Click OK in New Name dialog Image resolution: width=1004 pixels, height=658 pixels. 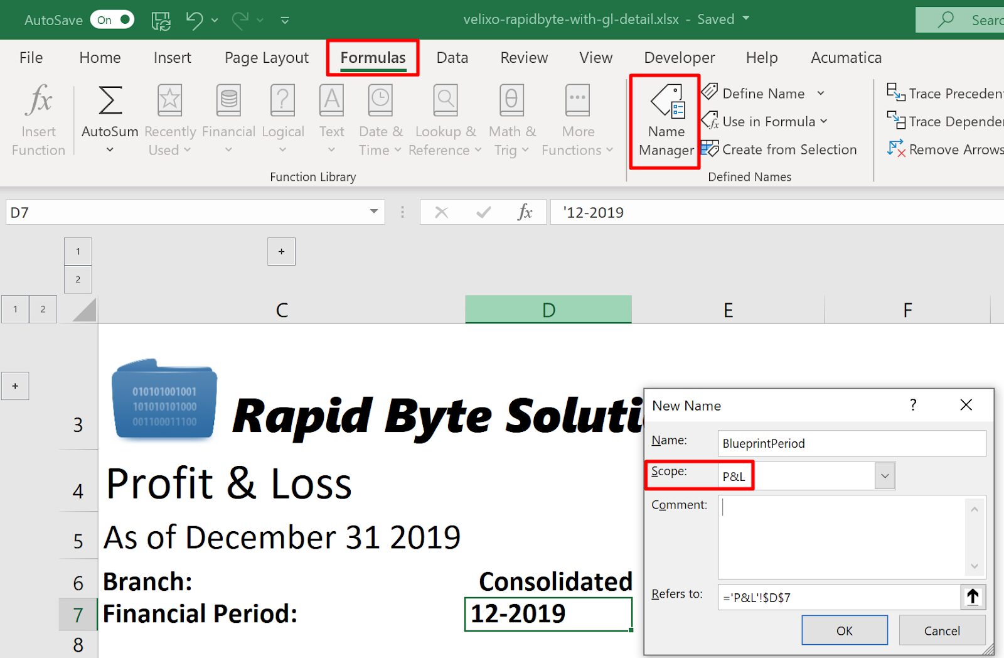[845, 630]
